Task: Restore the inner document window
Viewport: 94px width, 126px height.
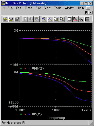Action: [86, 13]
